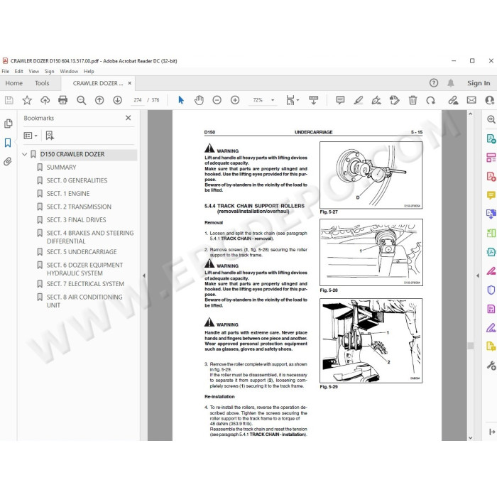Open the Protect shield tool
This screenshot has height=497, width=497.
pos(491,290)
